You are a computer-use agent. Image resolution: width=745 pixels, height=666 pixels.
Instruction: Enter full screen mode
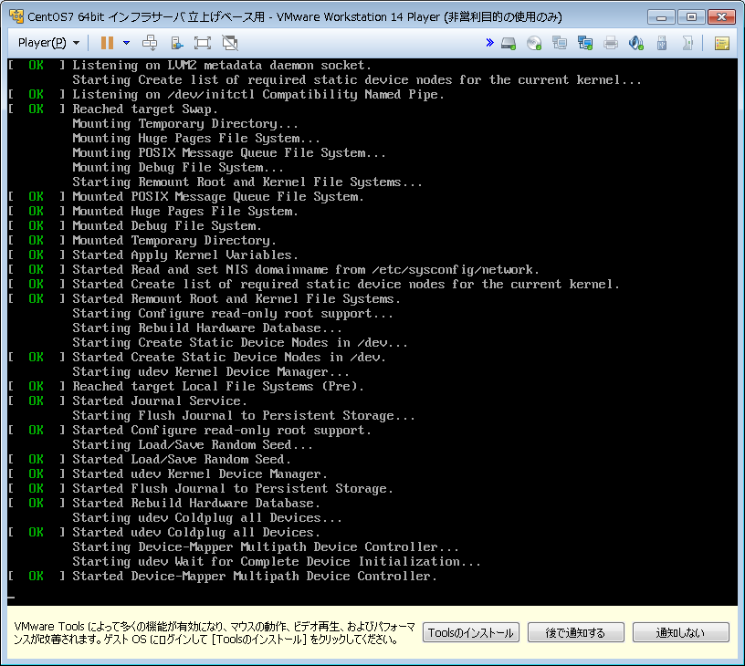[203, 43]
